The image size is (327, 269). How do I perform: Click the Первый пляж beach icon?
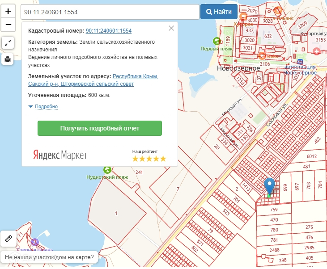[x=217, y=41]
